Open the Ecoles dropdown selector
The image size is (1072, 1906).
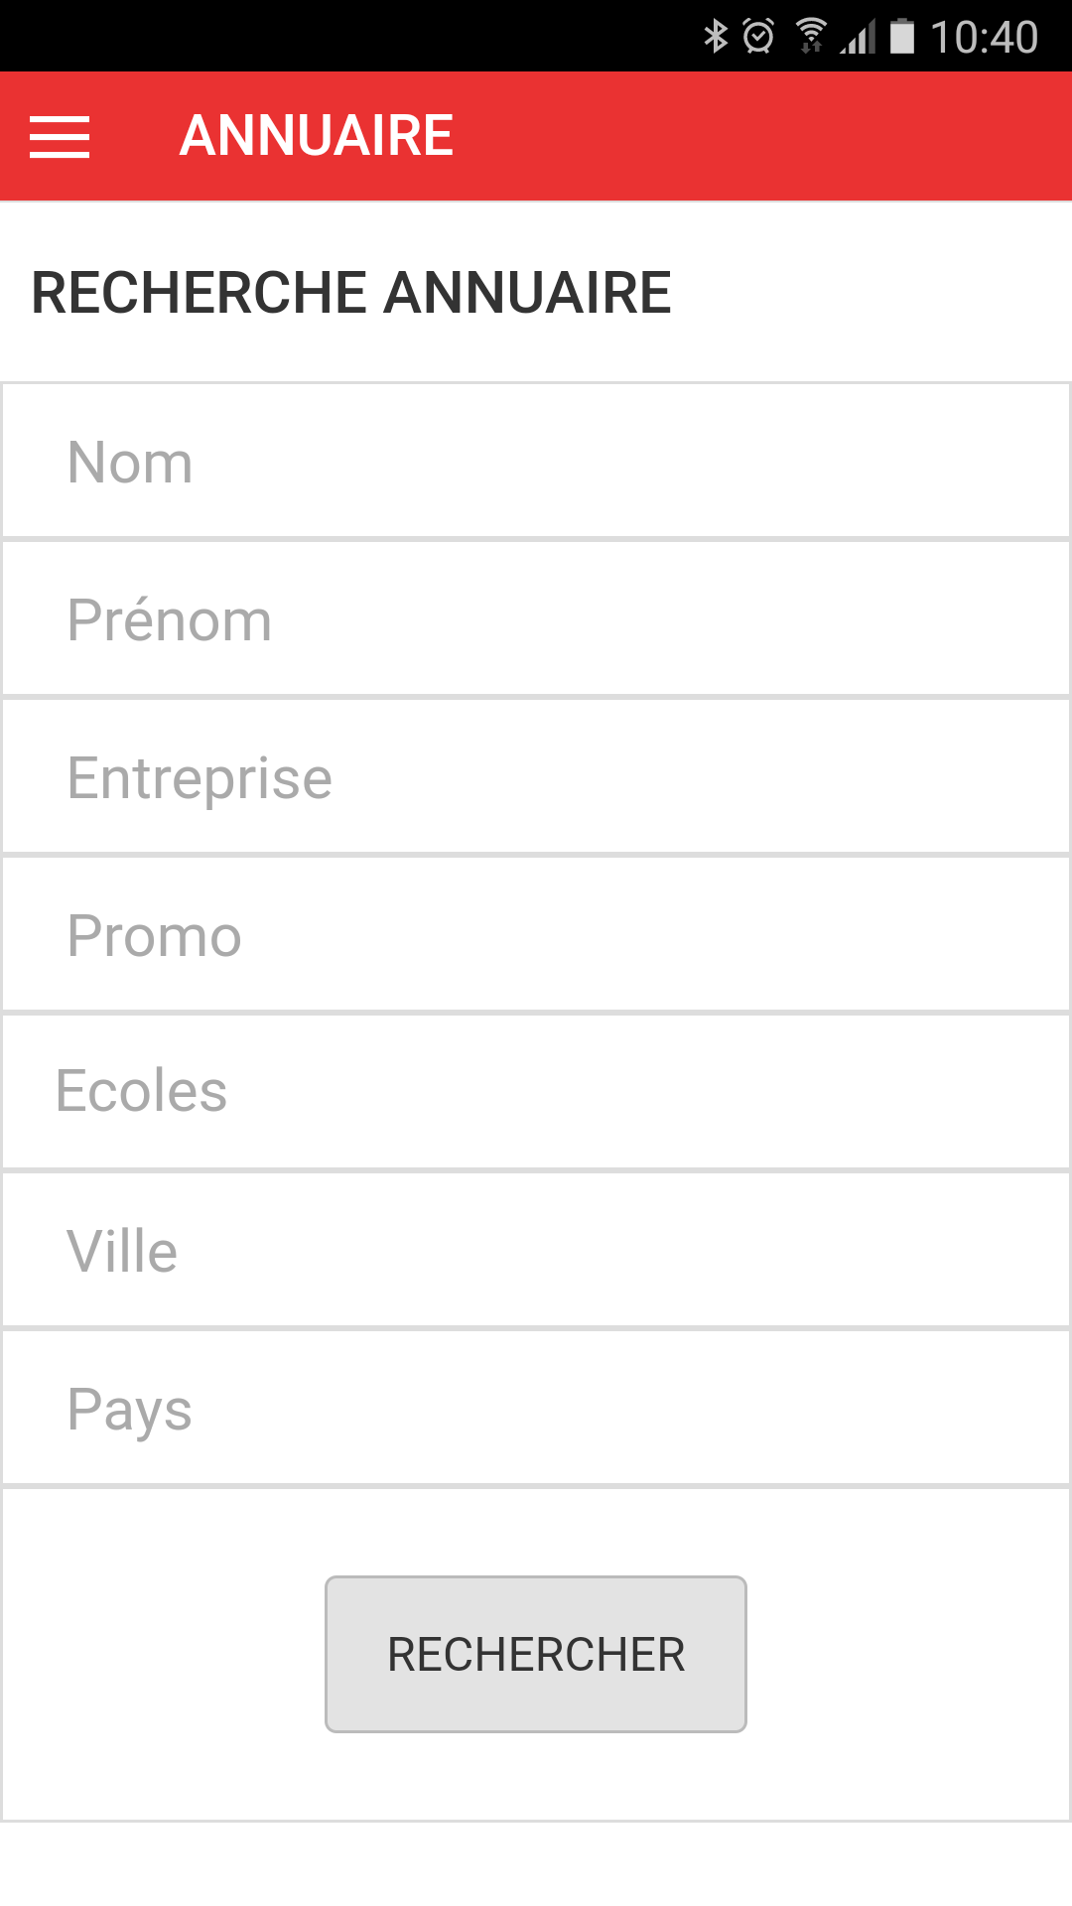536,1092
